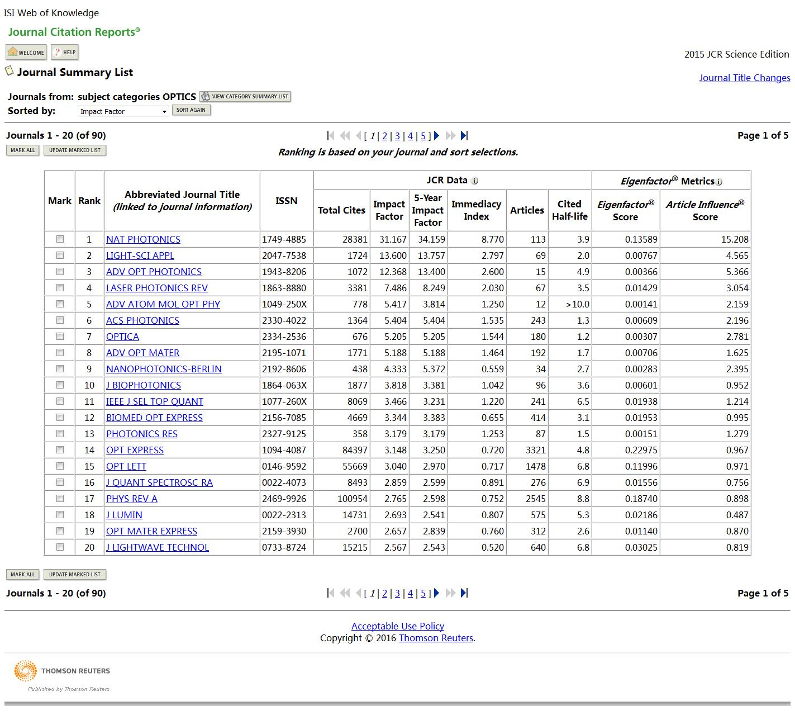Click the Eigenfactor Metrics info icon
This screenshot has width=795, height=715.
tap(719, 182)
